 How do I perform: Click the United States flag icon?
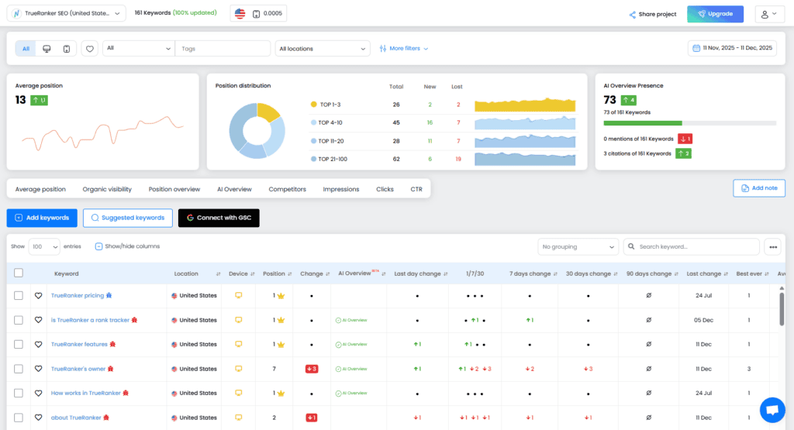tap(240, 13)
